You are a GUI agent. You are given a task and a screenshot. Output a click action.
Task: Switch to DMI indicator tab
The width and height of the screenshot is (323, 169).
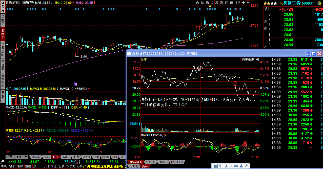96,157
